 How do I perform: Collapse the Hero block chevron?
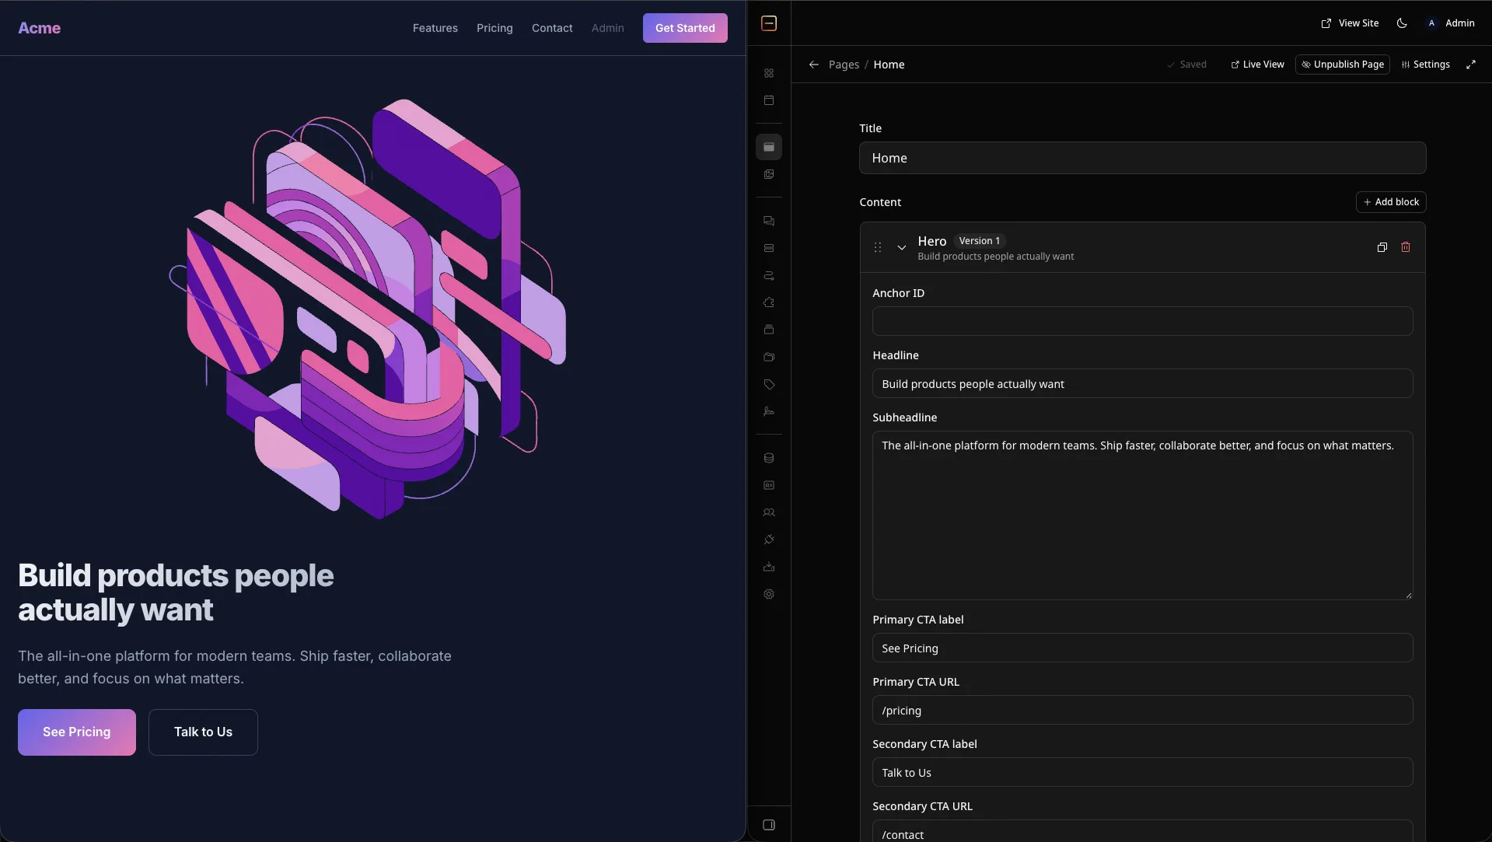click(902, 247)
